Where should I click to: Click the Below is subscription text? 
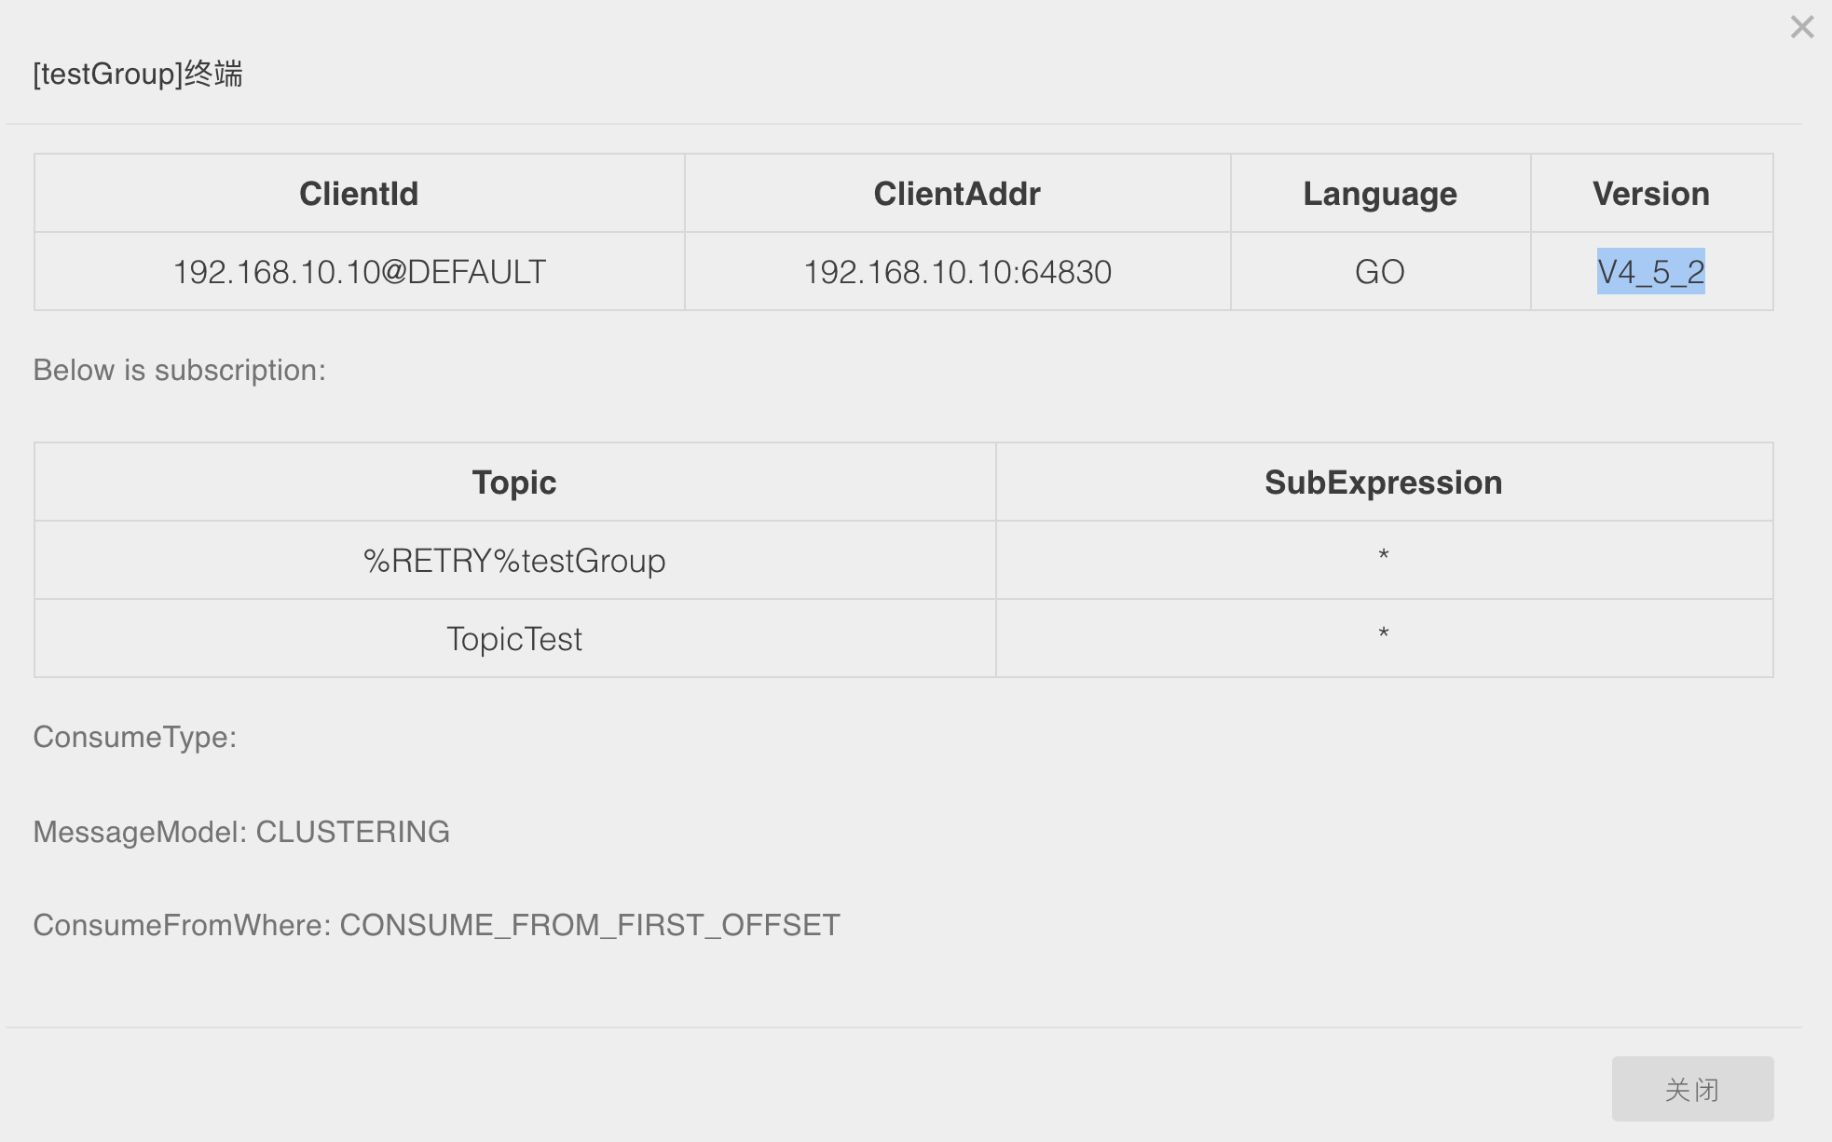click(x=179, y=369)
